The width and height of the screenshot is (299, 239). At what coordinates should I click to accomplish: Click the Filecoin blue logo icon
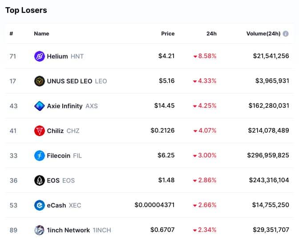[x=40, y=156]
